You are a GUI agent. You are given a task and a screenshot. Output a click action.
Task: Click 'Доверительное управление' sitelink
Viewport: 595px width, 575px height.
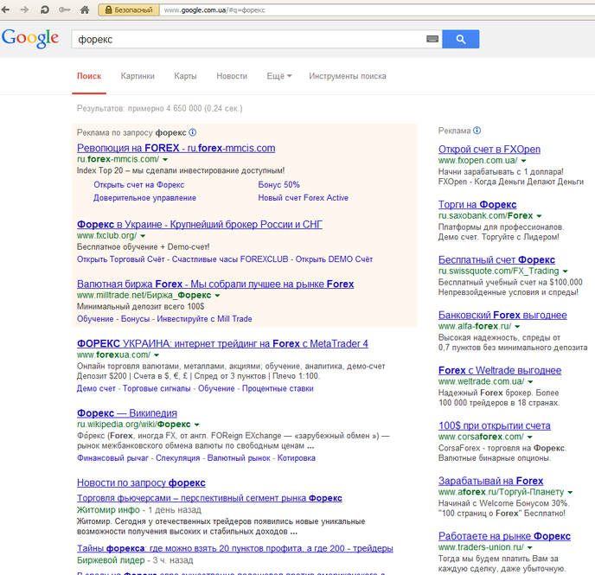[x=144, y=198]
